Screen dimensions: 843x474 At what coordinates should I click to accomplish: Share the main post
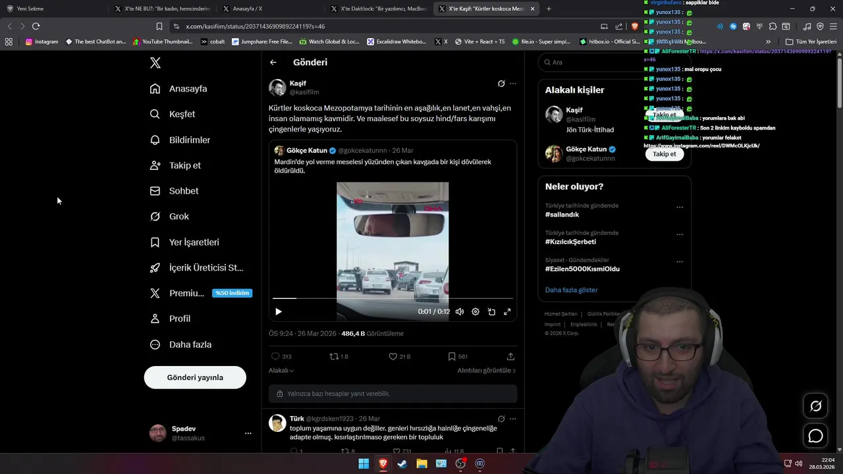[x=510, y=356]
